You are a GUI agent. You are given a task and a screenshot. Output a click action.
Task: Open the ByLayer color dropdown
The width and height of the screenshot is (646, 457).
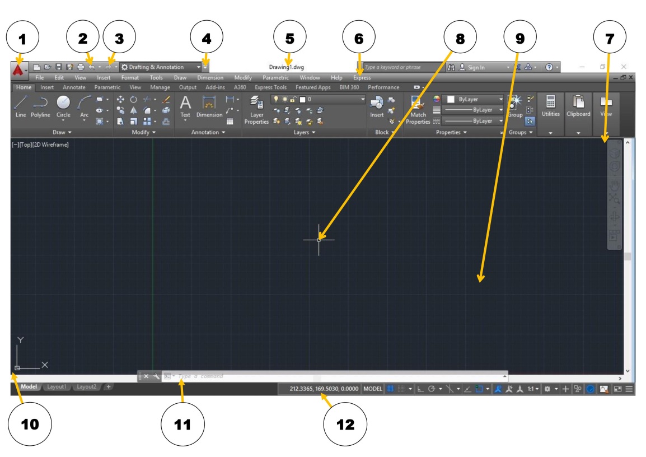tap(500, 99)
